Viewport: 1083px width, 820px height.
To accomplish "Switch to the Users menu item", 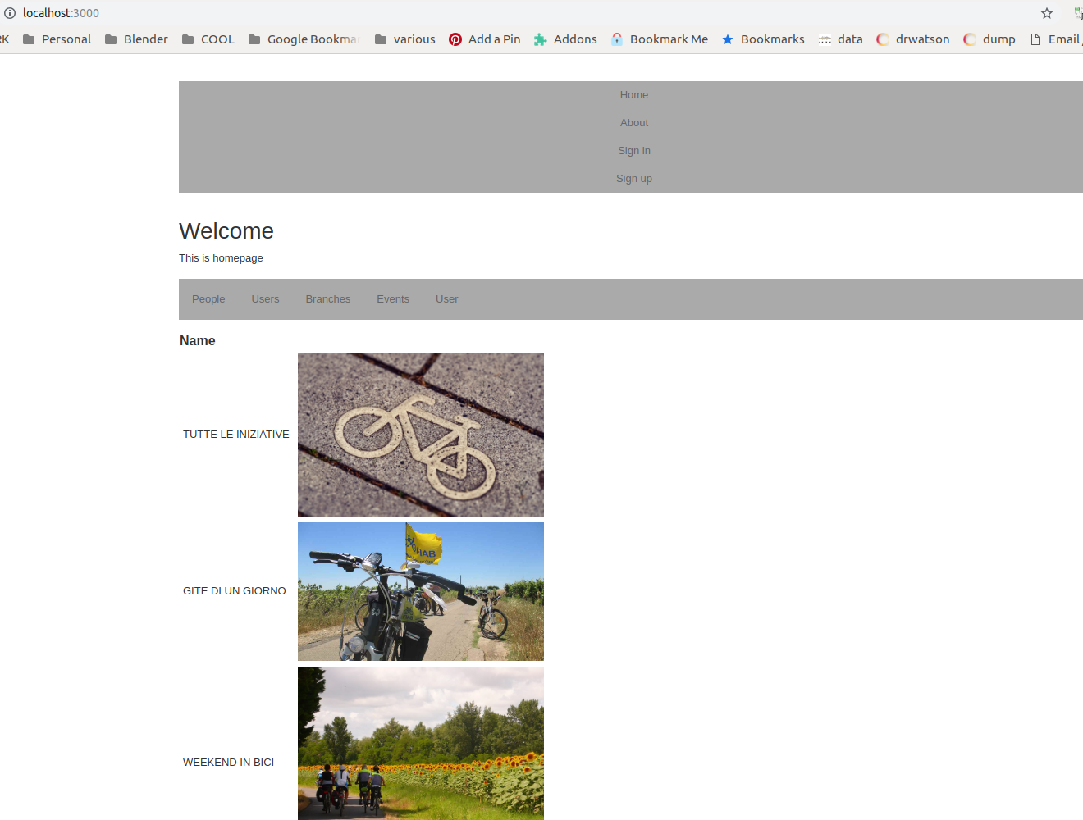I will [x=265, y=299].
